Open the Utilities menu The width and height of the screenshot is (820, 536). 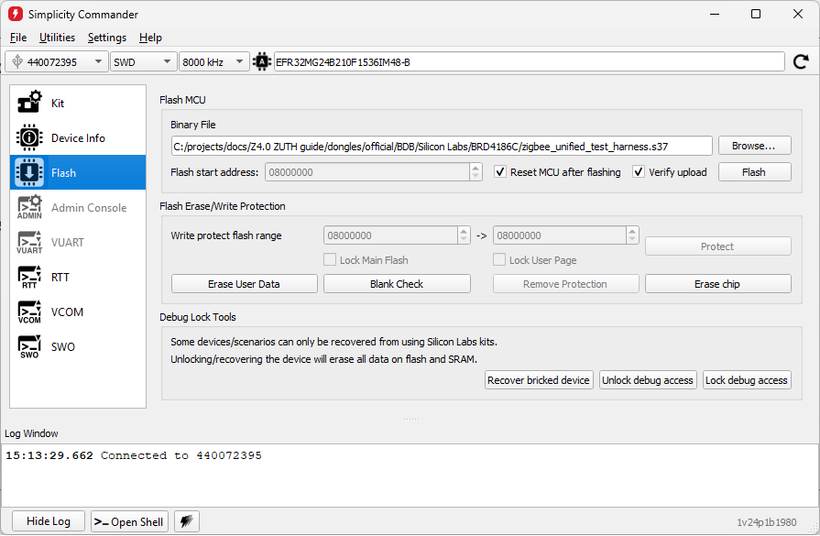pyautogui.click(x=57, y=38)
